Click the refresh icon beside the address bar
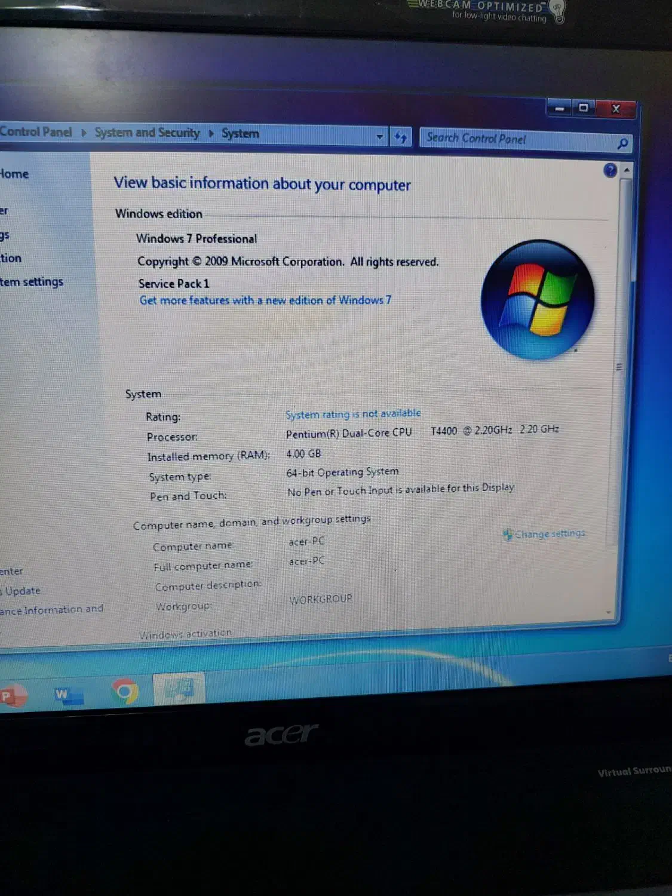 point(400,137)
